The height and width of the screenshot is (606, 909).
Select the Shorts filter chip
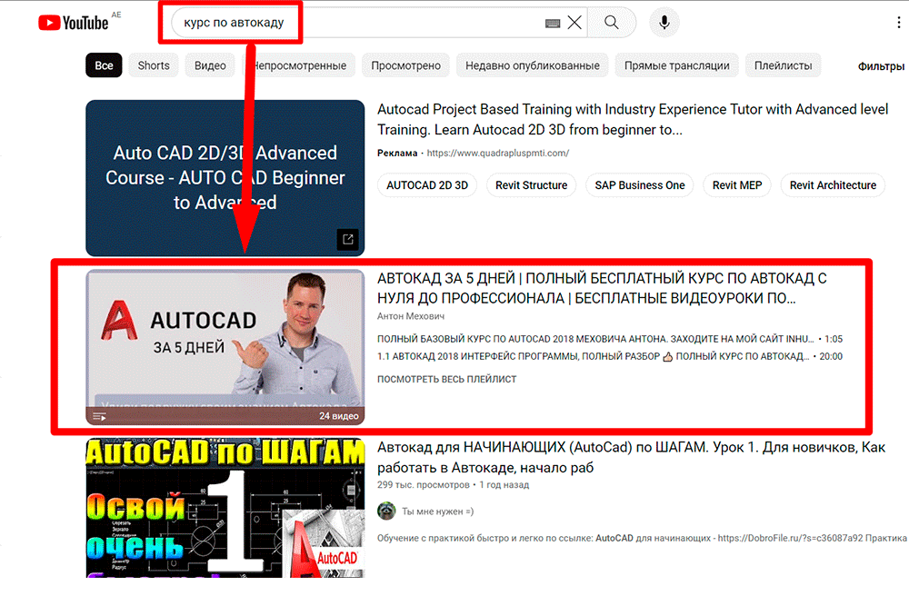154,65
